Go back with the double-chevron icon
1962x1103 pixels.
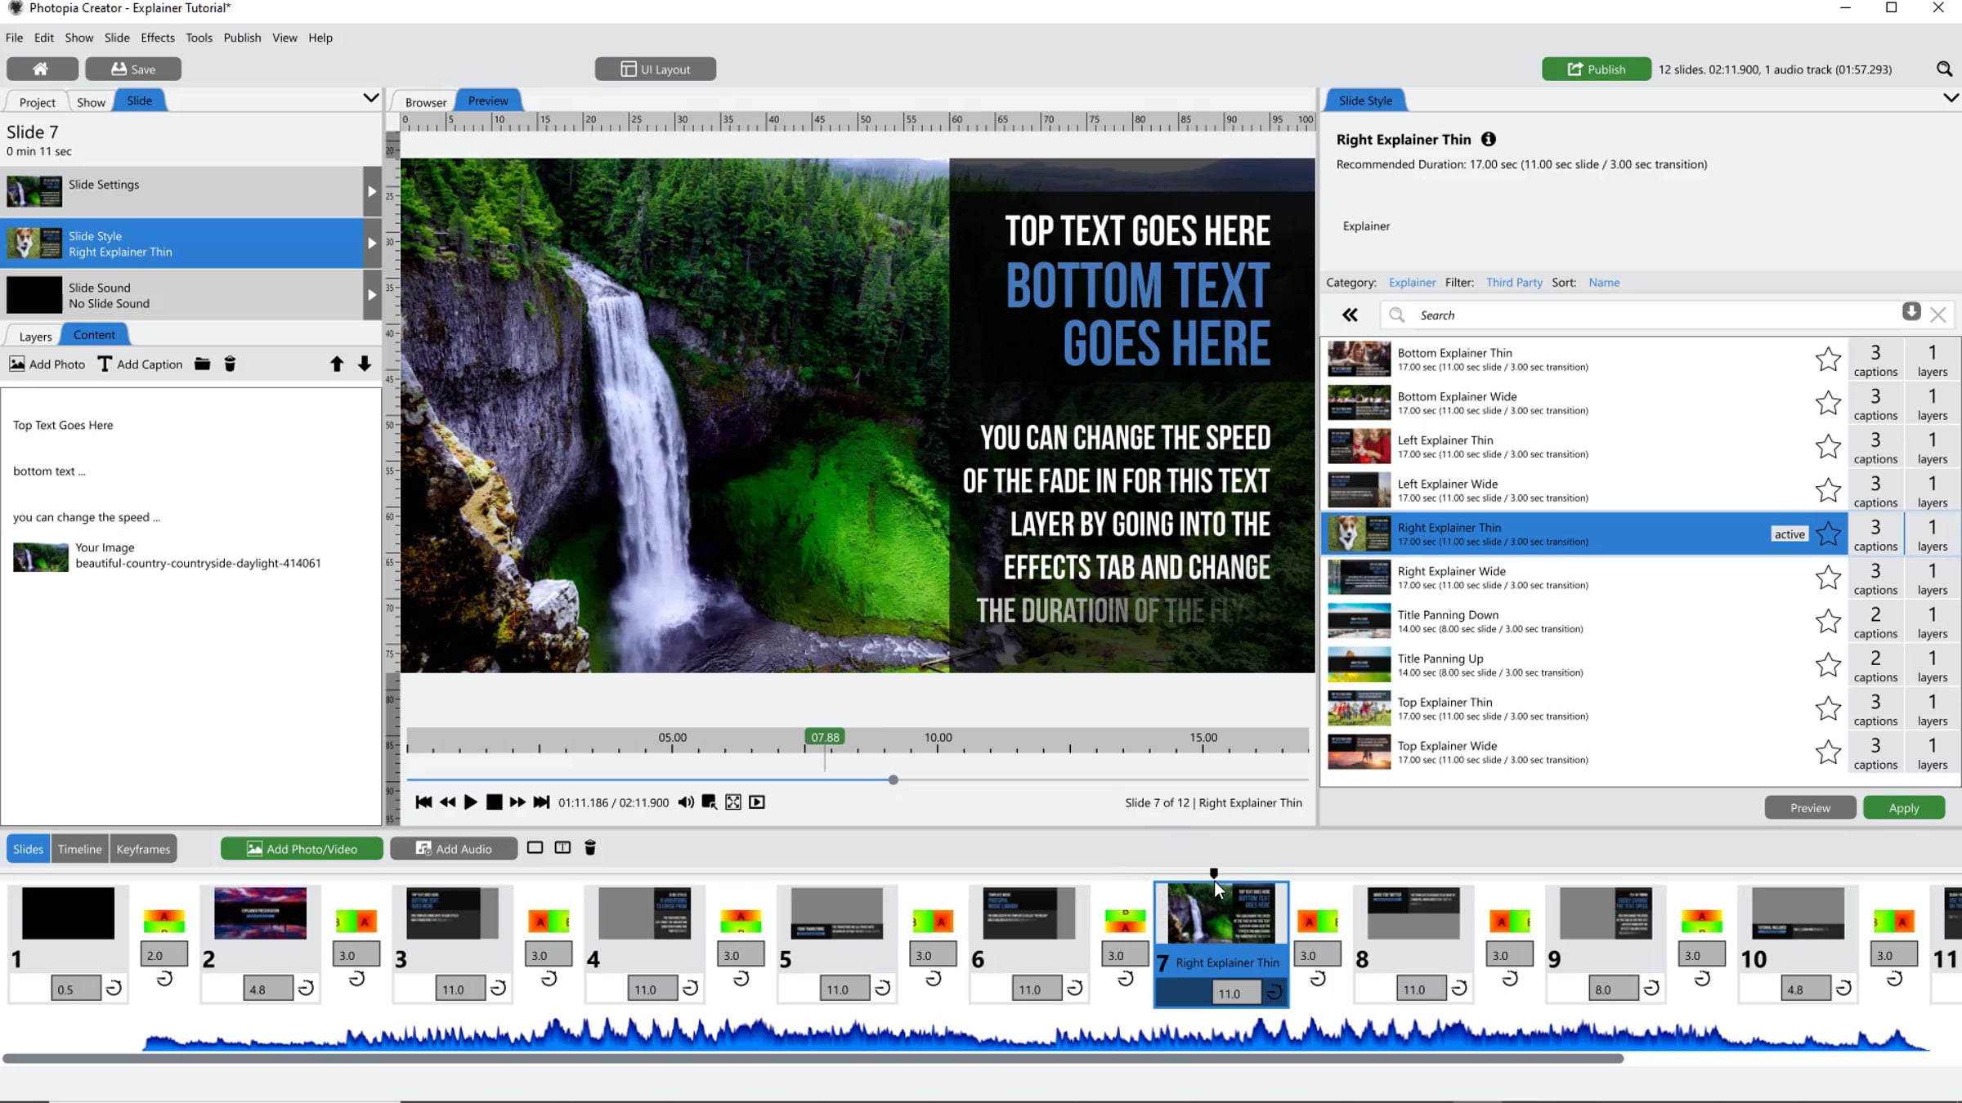(1350, 315)
